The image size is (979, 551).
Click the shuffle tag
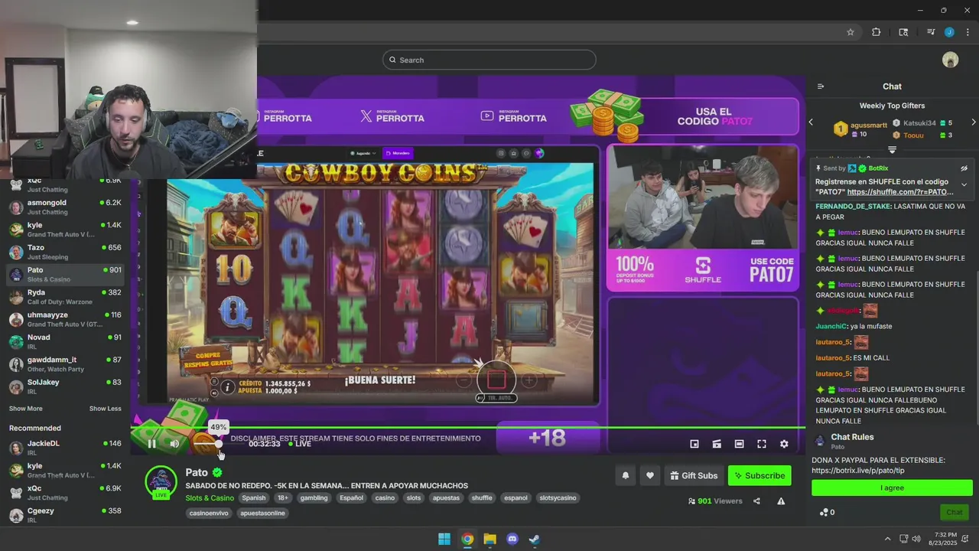[x=482, y=498]
